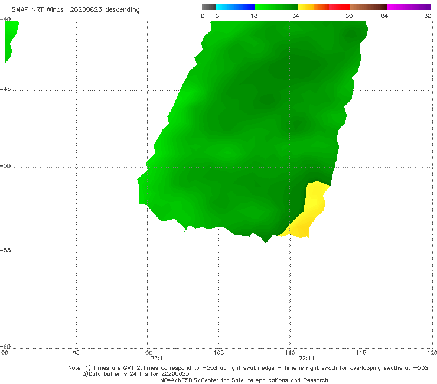Click the magenta-purple segment of the color bar
437x384 pixels.
click(409, 7)
